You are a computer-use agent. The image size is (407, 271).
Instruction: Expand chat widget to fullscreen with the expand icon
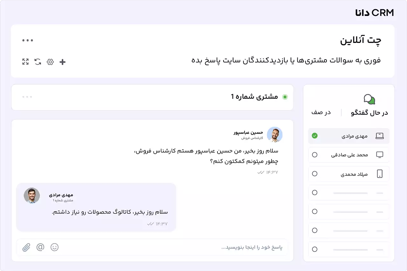click(25, 61)
